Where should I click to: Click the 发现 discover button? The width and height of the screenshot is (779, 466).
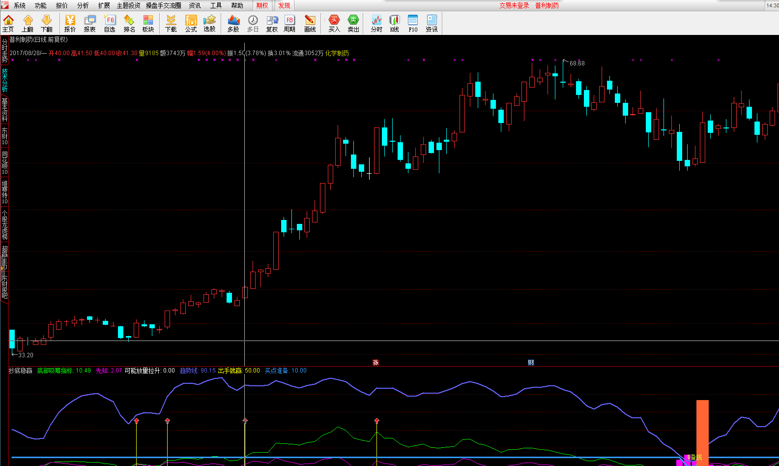pyautogui.click(x=284, y=5)
